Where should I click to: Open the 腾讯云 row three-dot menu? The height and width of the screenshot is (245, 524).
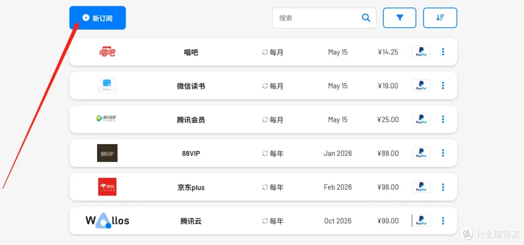point(443,221)
